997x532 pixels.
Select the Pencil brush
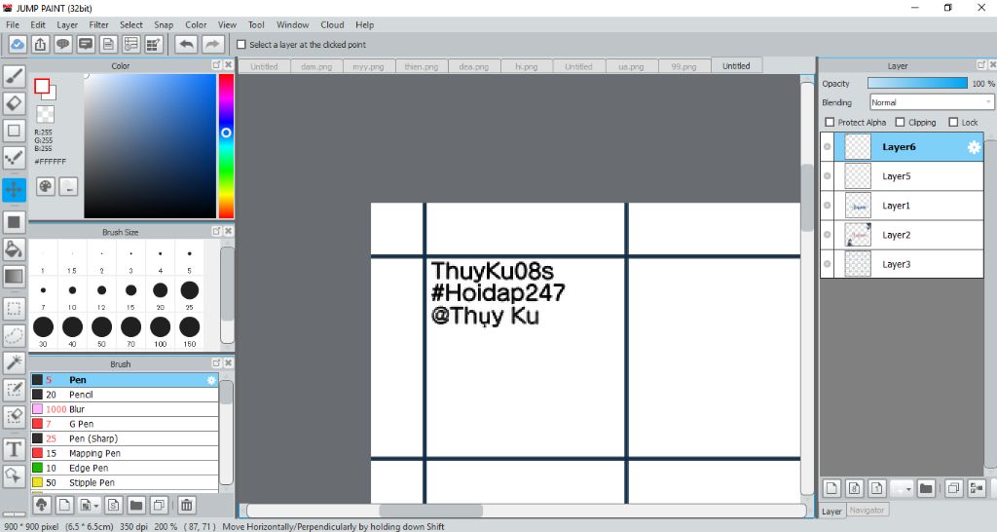click(125, 395)
